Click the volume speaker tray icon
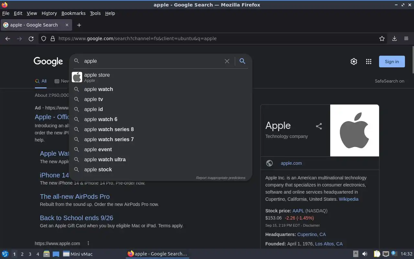This screenshot has width=414, height=259. click(x=365, y=254)
